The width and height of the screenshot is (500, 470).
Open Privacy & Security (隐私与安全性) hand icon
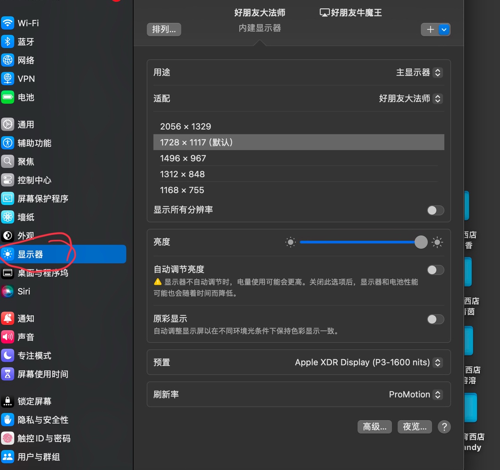(x=7, y=419)
